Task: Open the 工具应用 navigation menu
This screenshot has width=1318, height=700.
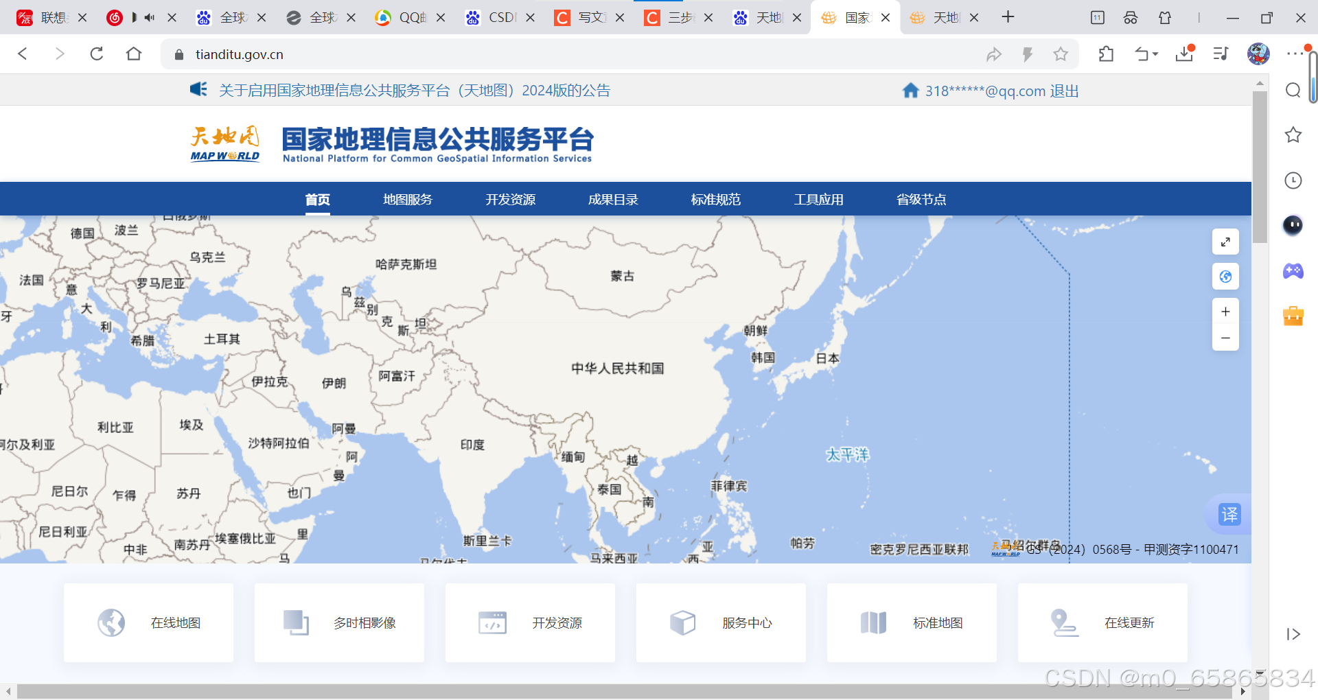Action: pos(818,199)
